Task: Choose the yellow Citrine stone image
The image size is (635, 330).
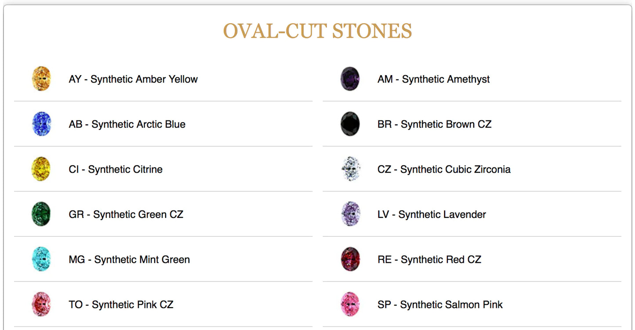Action: (x=41, y=169)
